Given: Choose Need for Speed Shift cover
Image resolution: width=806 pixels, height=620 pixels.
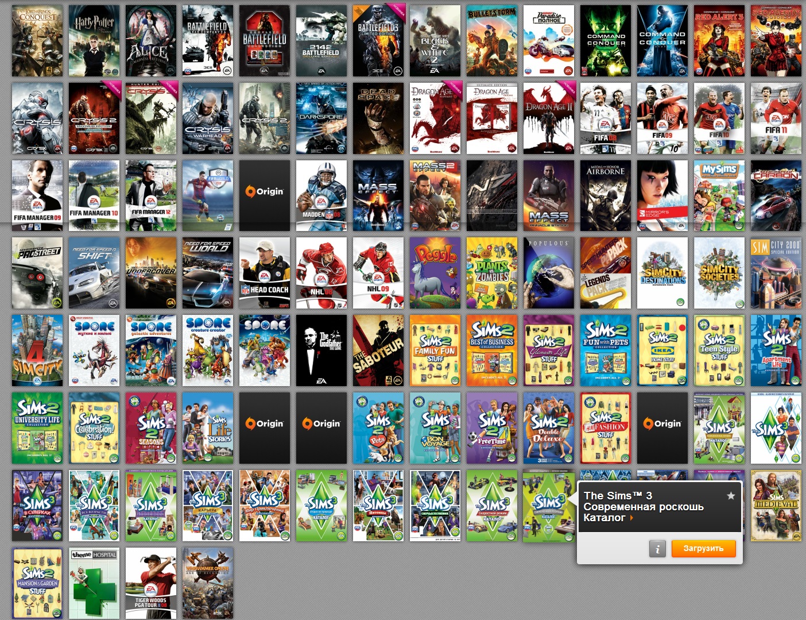Looking at the screenshot, I should [x=94, y=273].
